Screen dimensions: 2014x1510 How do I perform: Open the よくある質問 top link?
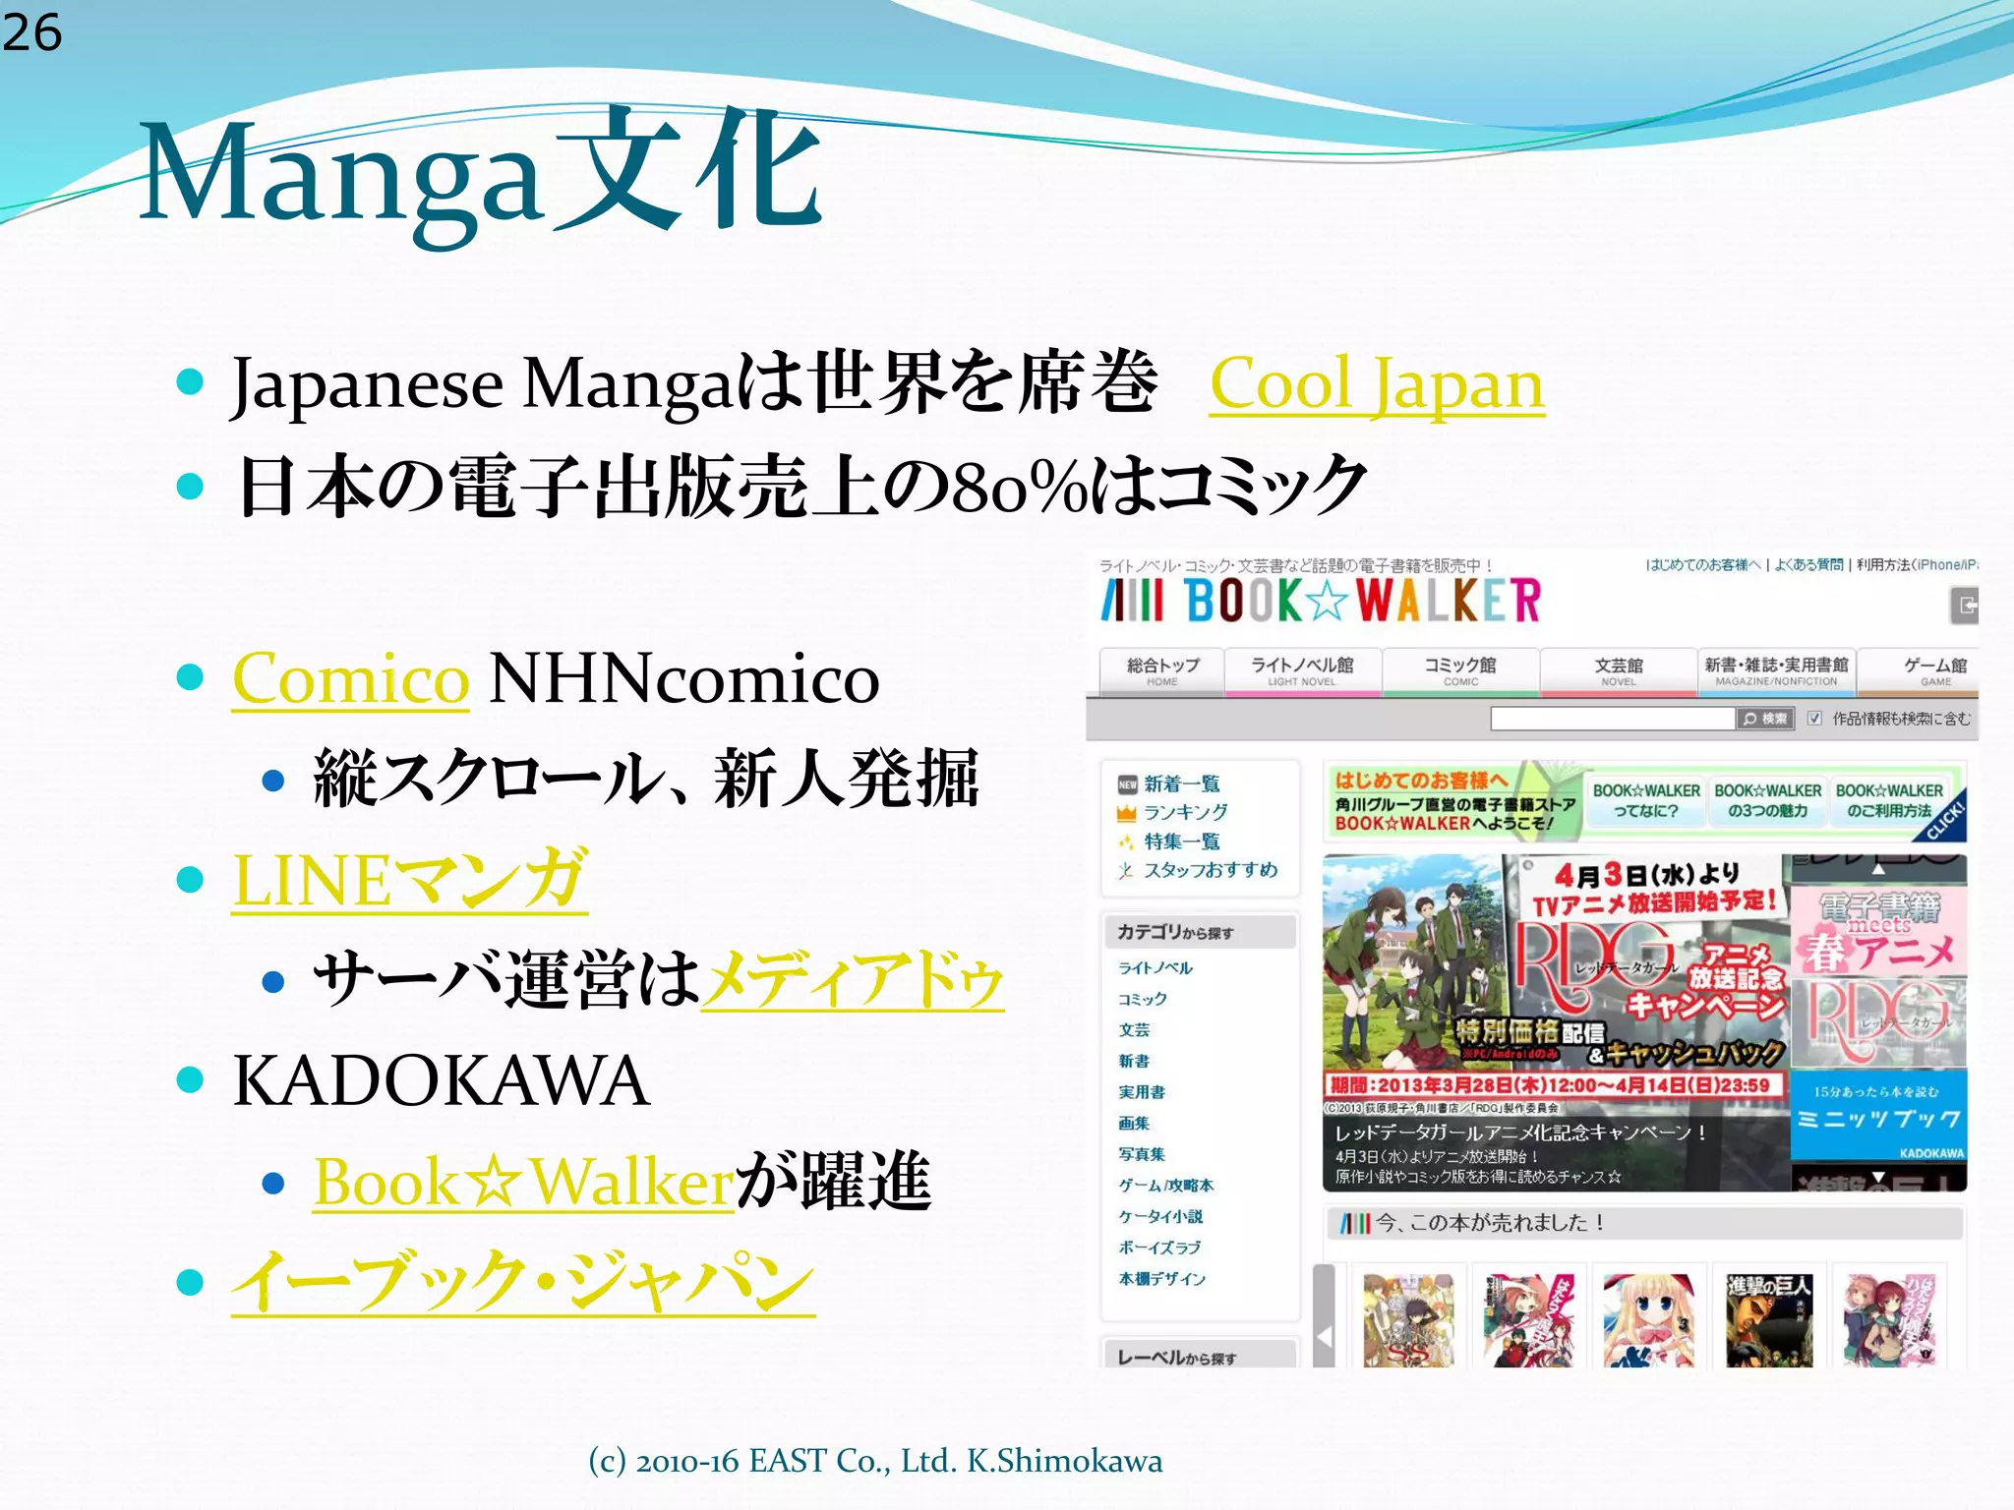pos(1808,564)
